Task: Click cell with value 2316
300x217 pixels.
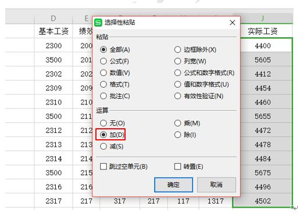Action: 53,187
